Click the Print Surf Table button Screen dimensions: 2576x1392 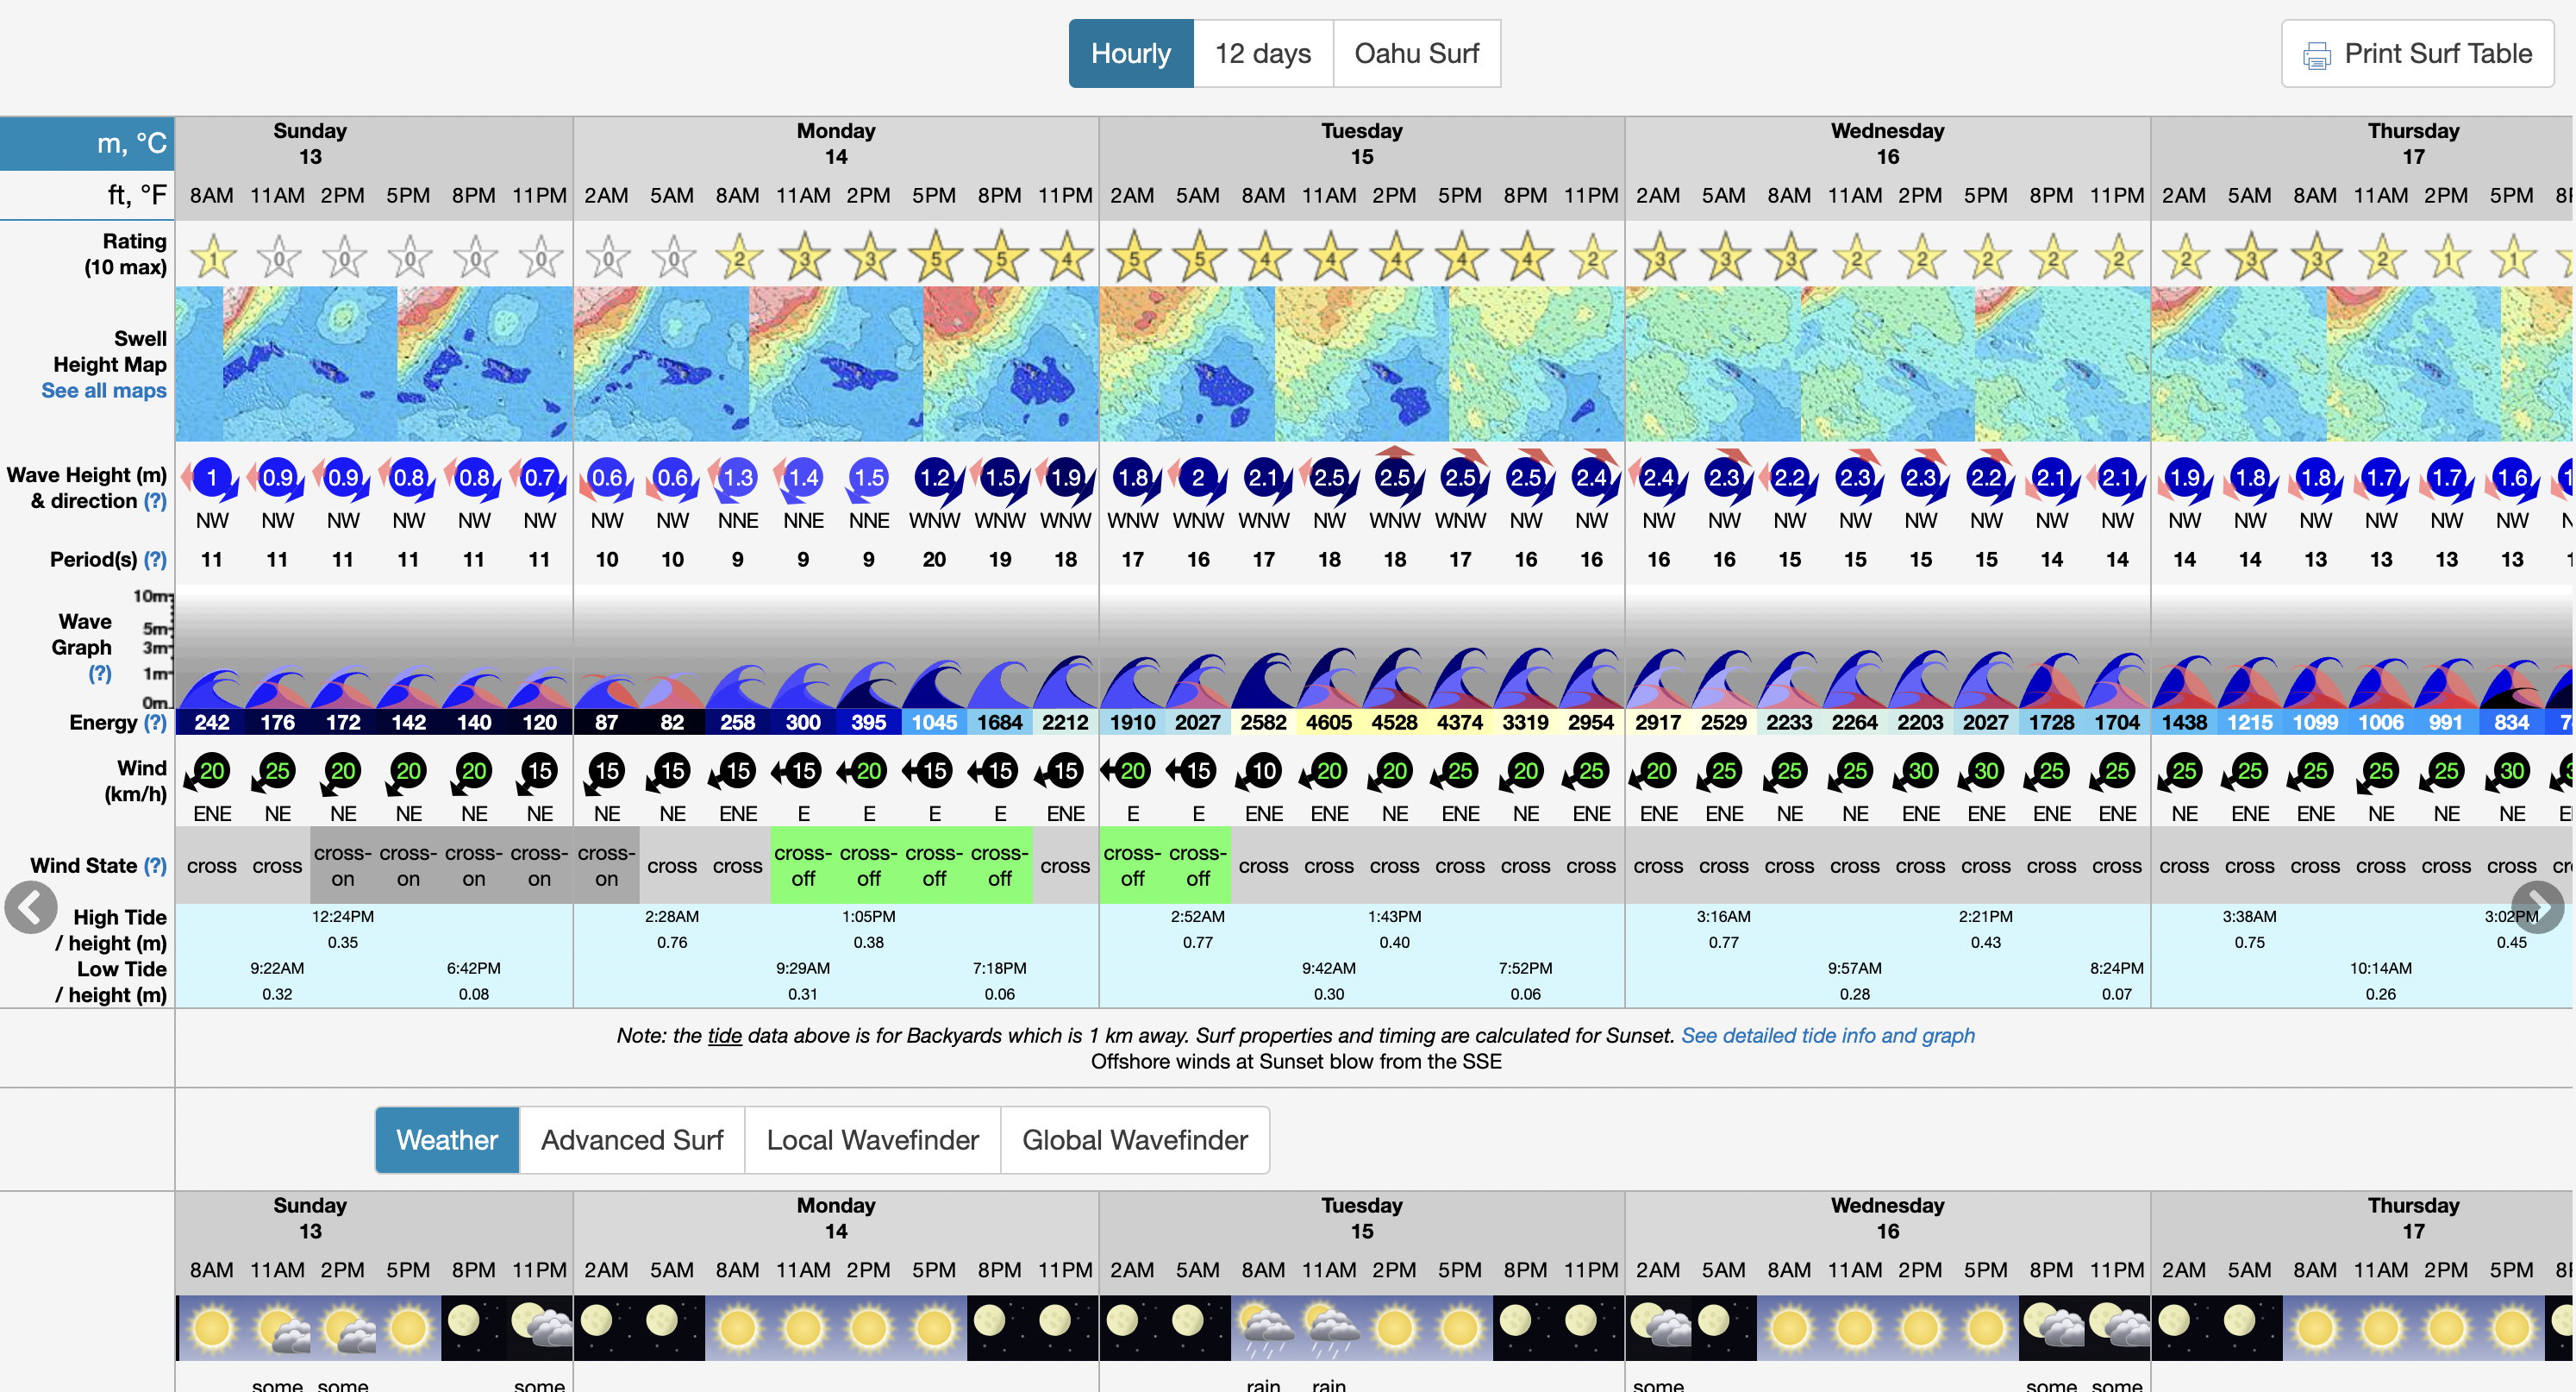pyautogui.click(x=2417, y=54)
